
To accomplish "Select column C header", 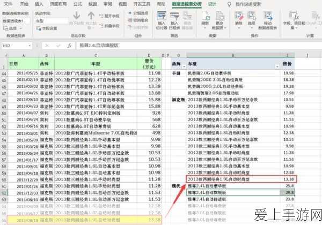I will point(96,55).
